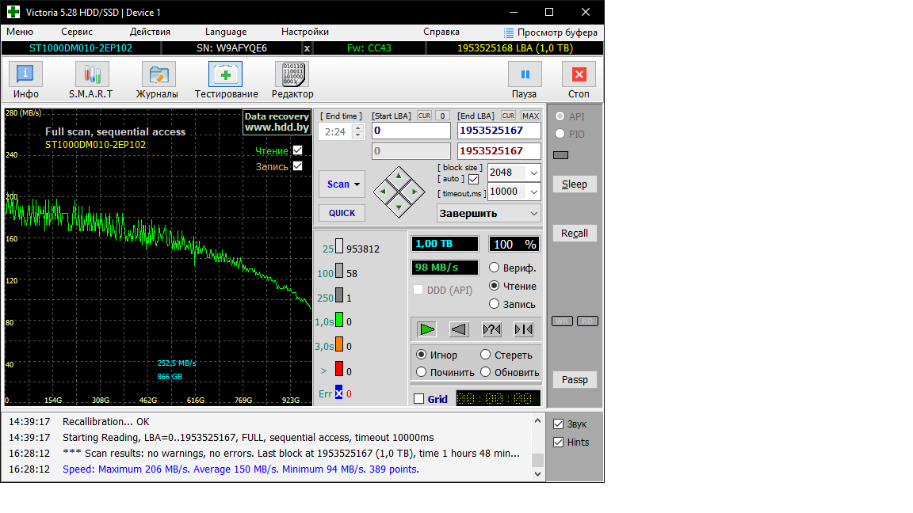Toggle the Grid checkbox
Screen dimensions: 913x513
pos(418,399)
